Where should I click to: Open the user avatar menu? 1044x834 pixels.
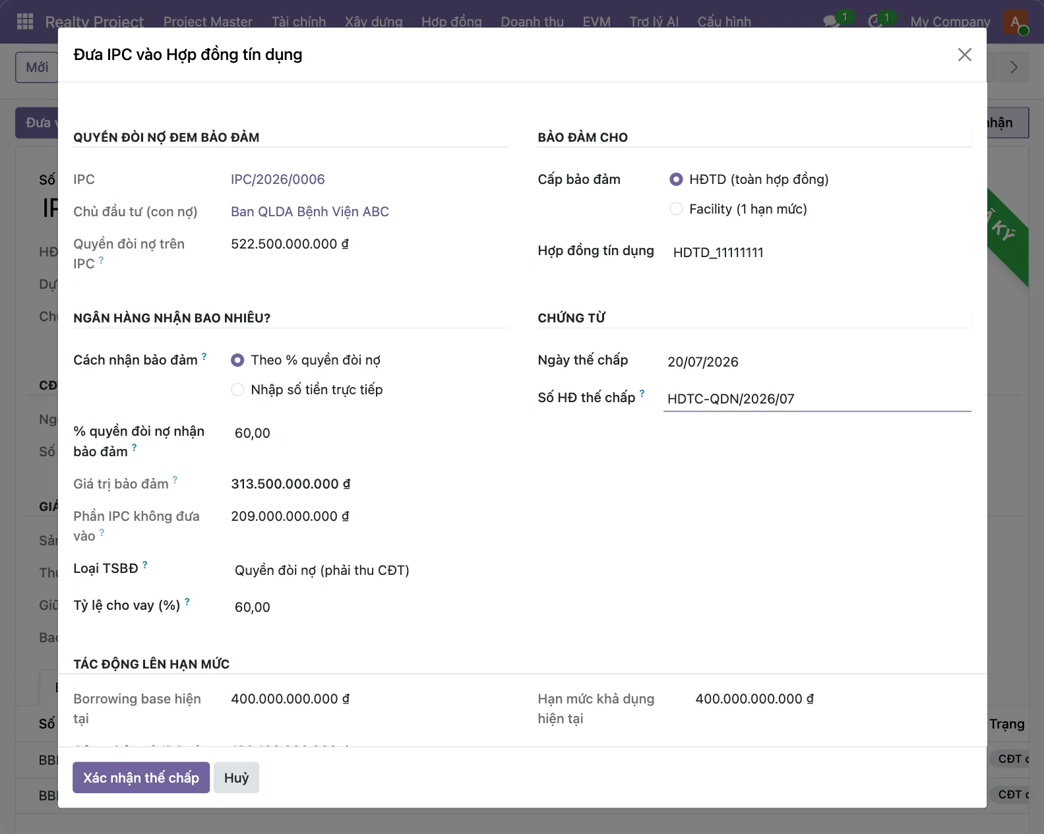click(x=1015, y=22)
